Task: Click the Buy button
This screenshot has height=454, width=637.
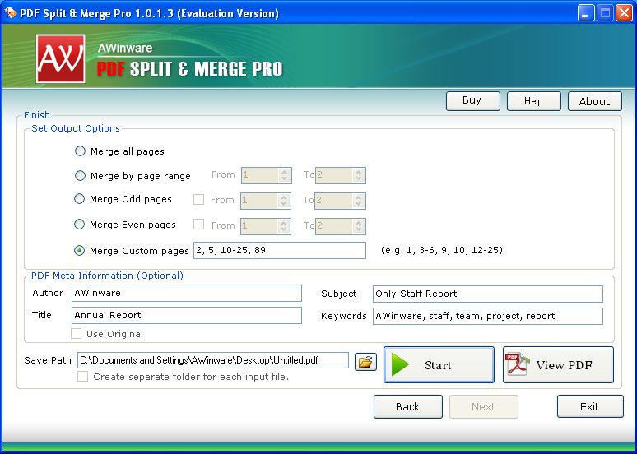Action: tap(472, 100)
